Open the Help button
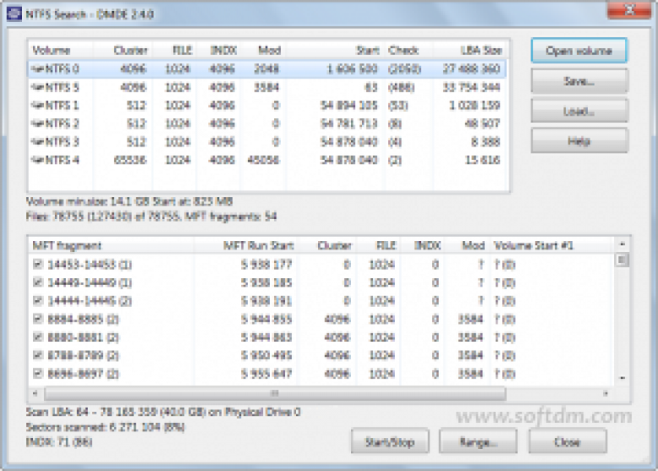Screen dimensions: 658x471 point(579,142)
